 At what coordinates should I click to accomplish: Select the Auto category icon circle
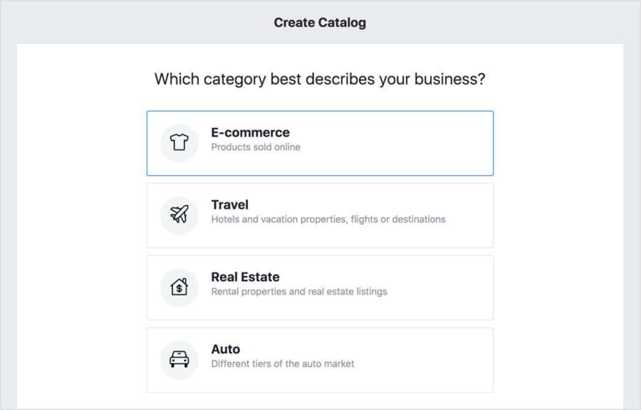click(x=179, y=359)
